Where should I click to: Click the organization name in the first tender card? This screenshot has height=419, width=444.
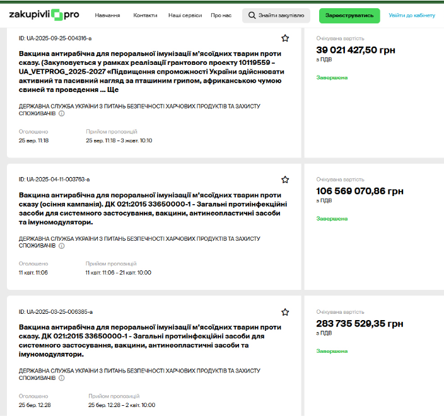pyautogui.click(x=139, y=106)
